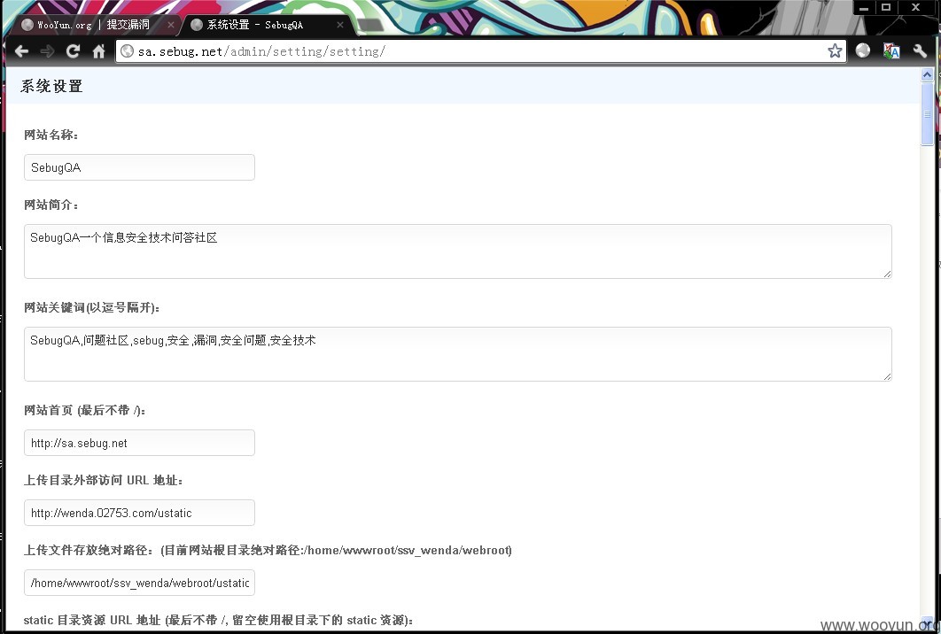
Task: Click the 上传文件存放绝对路径 label
Action: click(268, 550)
